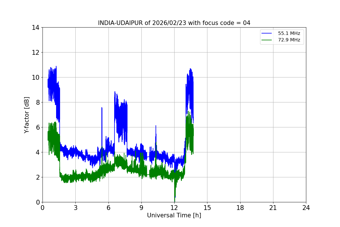Click the 'Y-factor [dB]' axis label
The height and width of the screenshot is (227, 340).
(x=27, y=115)
